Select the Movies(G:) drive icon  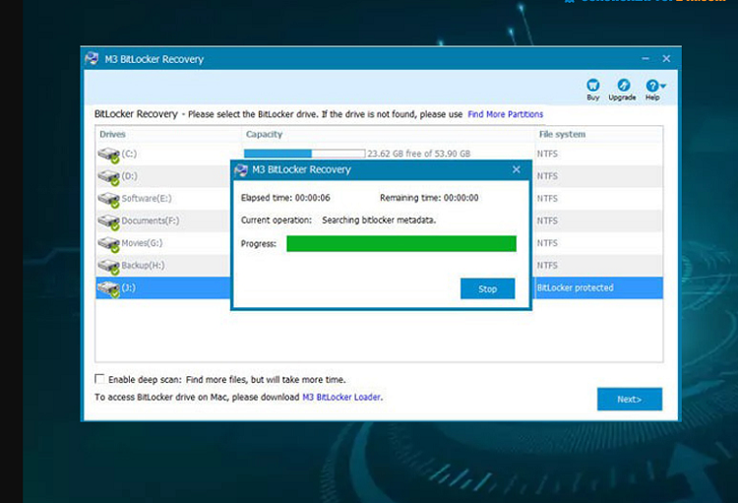pos(107,243)
